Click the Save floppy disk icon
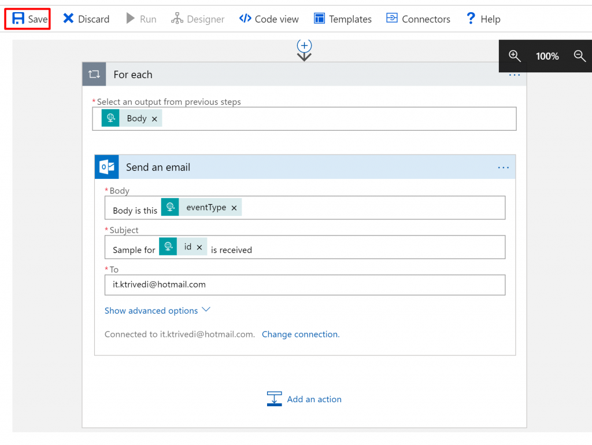This screenshot has height=445, width=592. point(18,19)
